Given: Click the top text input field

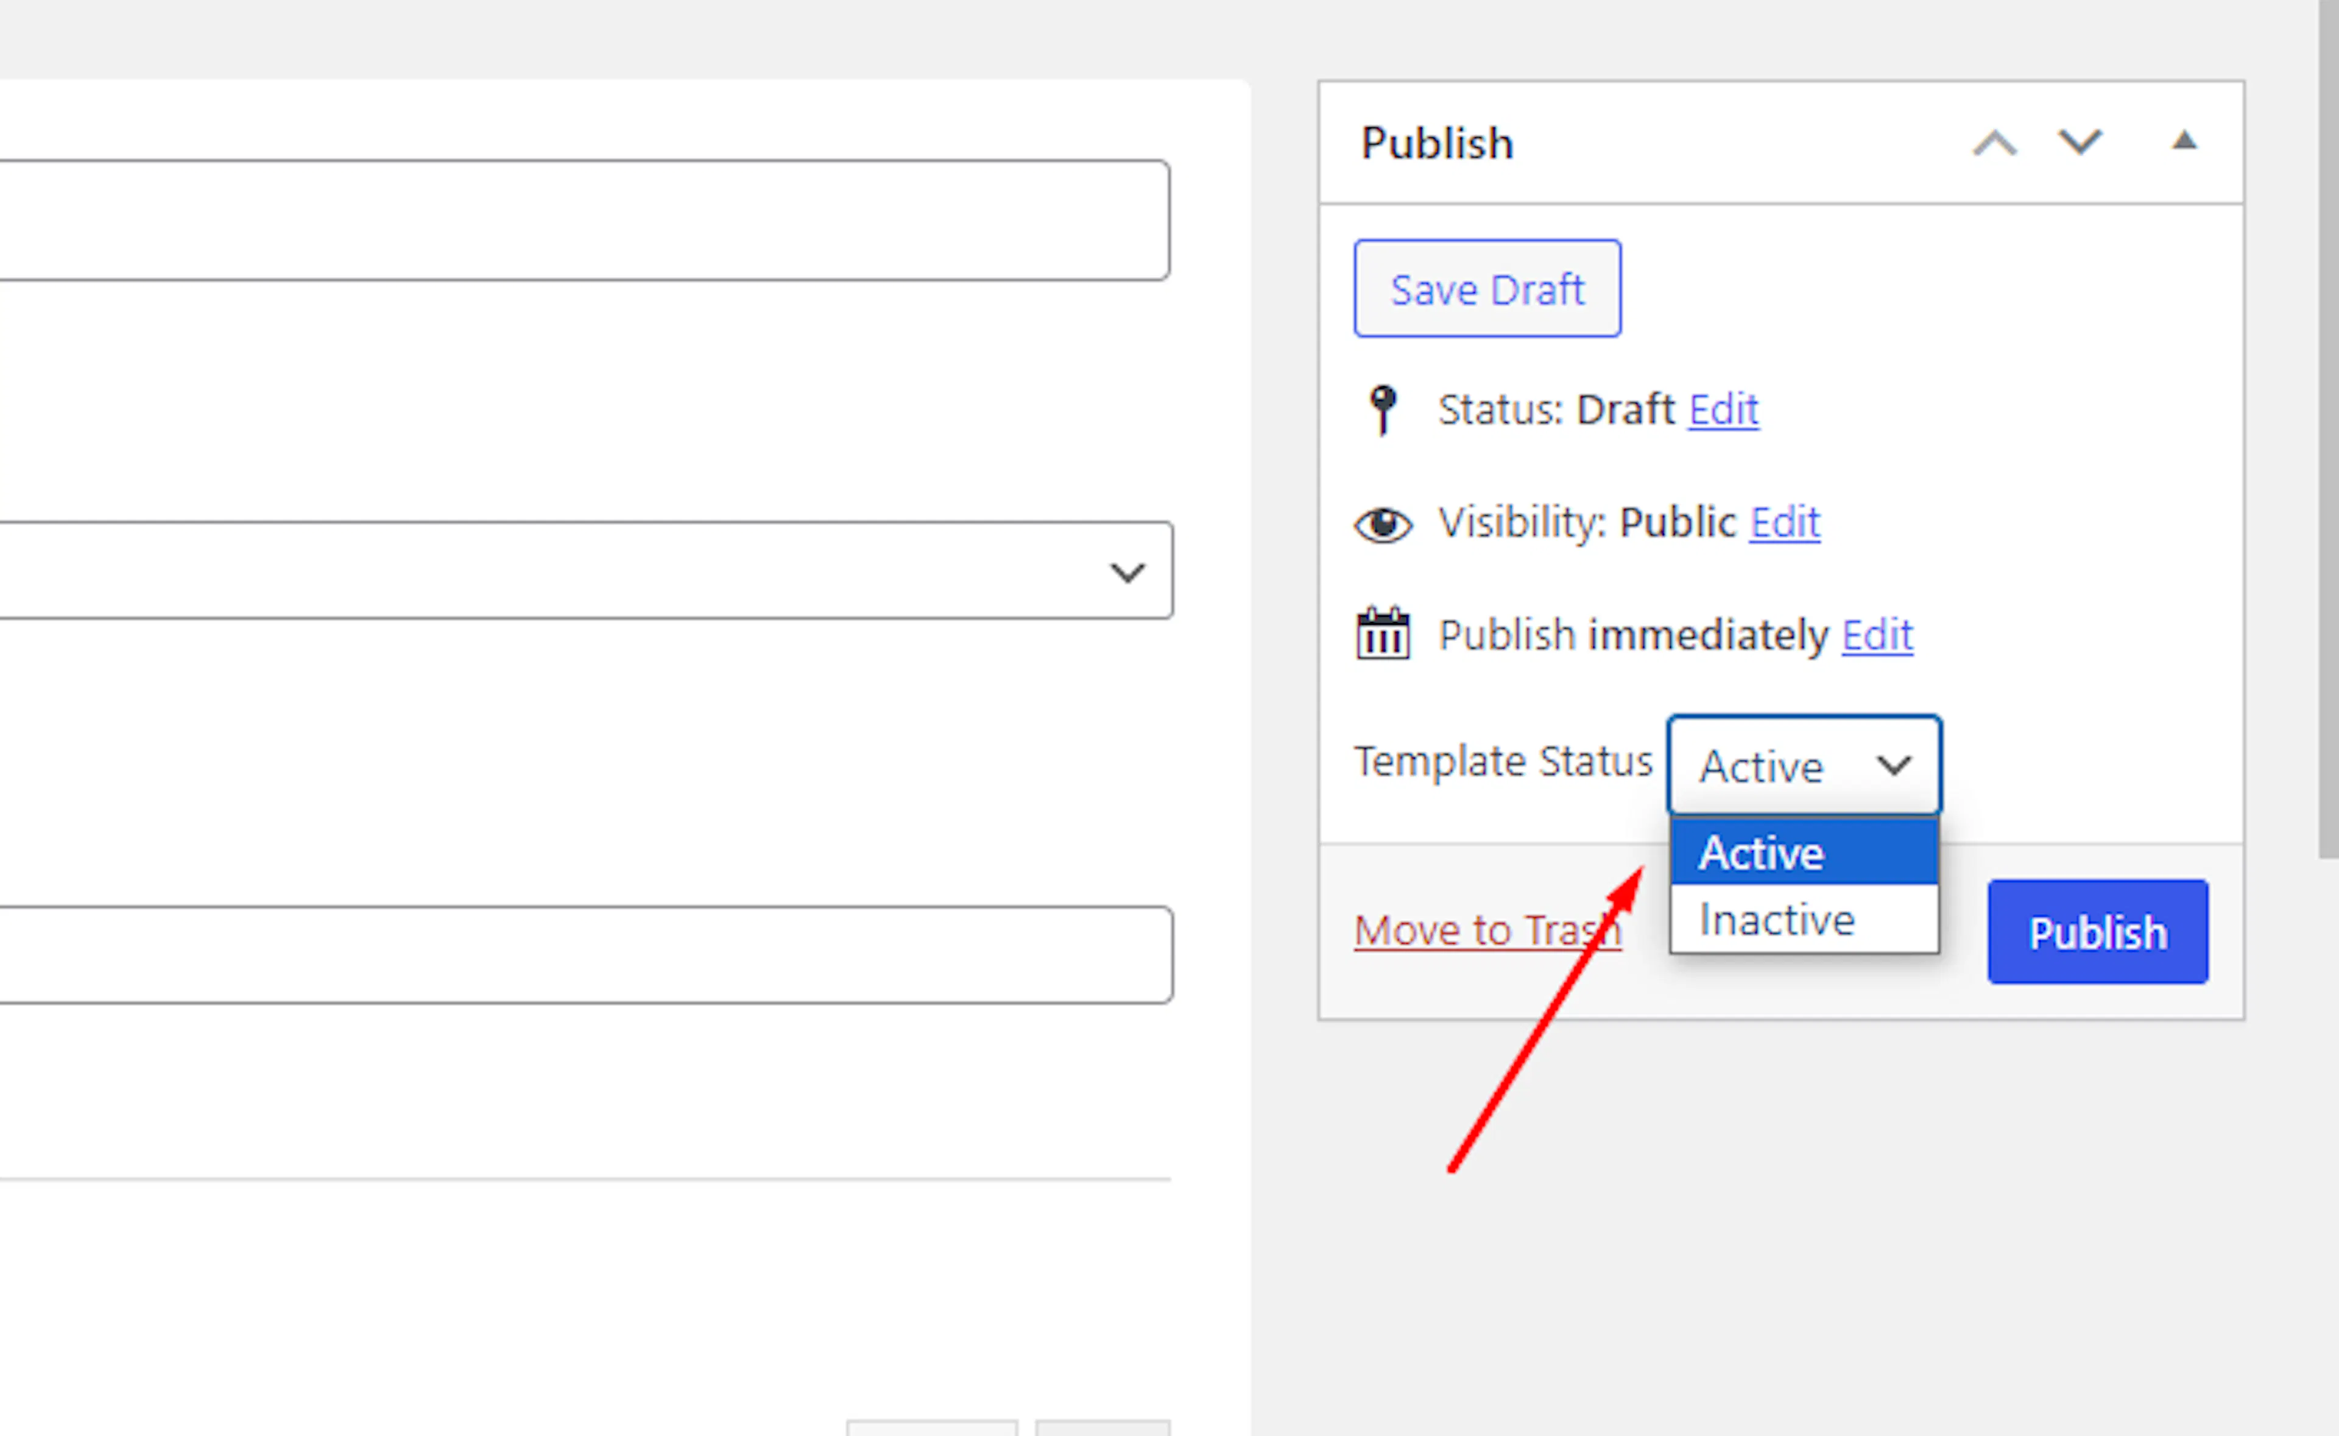Looking at the screenshot, I should tap(584, 220).
